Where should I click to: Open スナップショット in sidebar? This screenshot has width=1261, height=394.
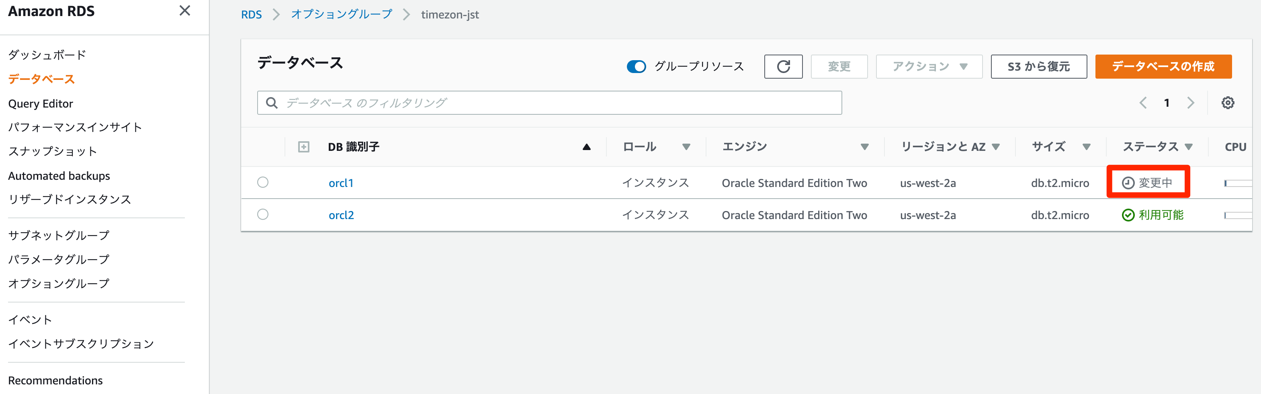[52, 151]
